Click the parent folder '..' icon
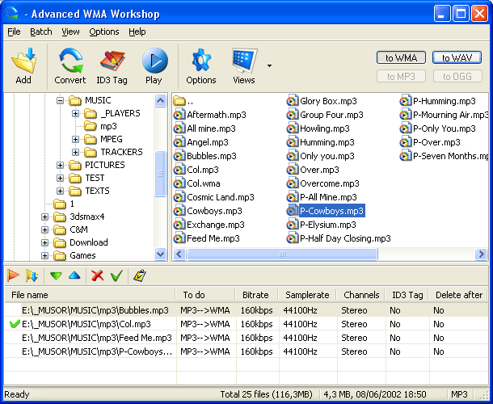 [x=179, y=101]
